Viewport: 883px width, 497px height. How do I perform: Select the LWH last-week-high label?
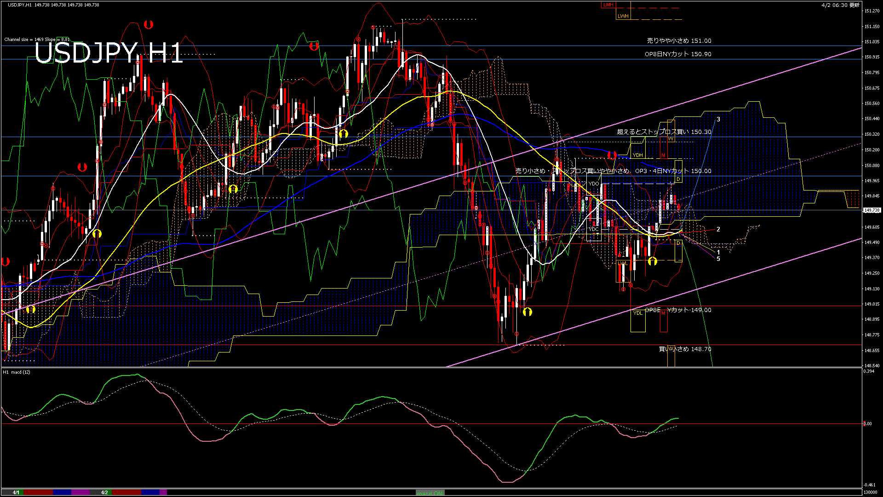pyautogui.click(x=623, y=16)
